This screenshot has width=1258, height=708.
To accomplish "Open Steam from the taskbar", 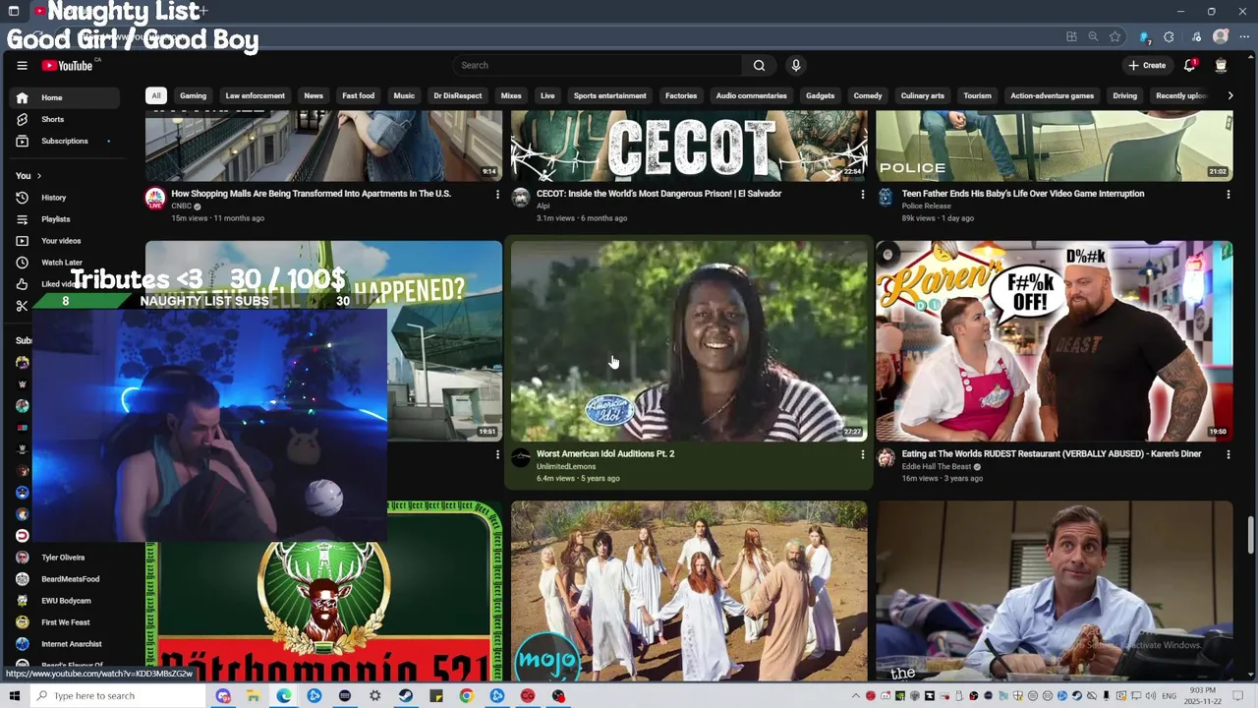I will click(x=406, y=696).
